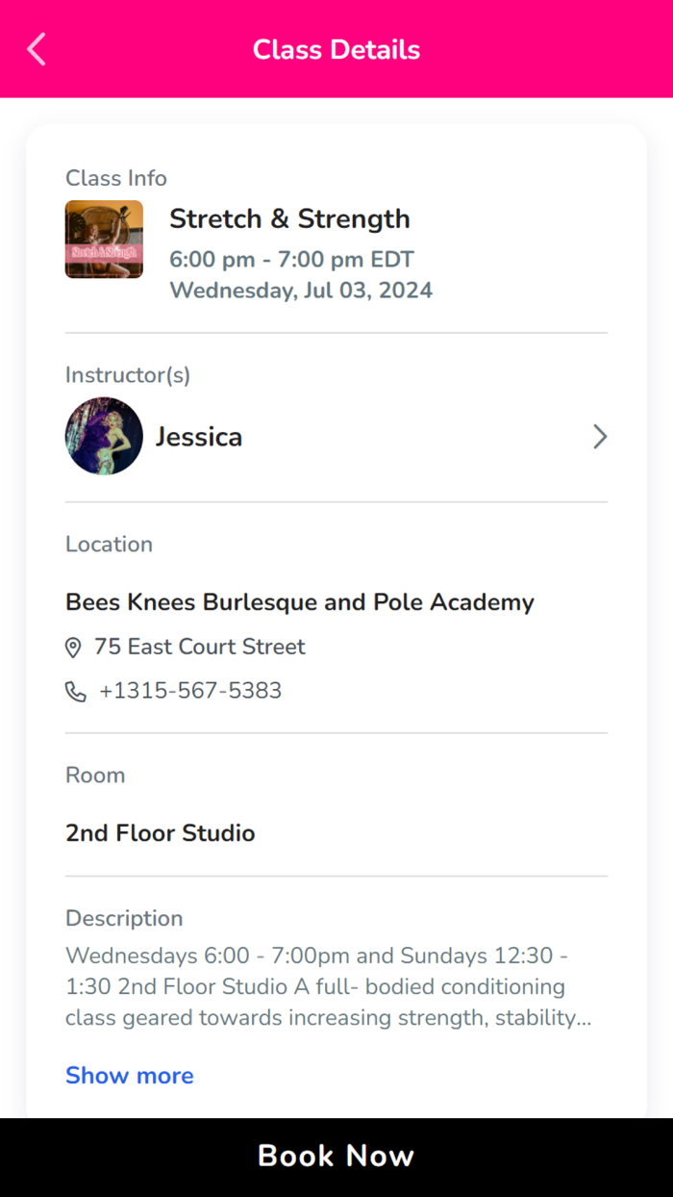
Task: Click the class time 6:00 pm - 7:00 pm
Action: point(291,259)
